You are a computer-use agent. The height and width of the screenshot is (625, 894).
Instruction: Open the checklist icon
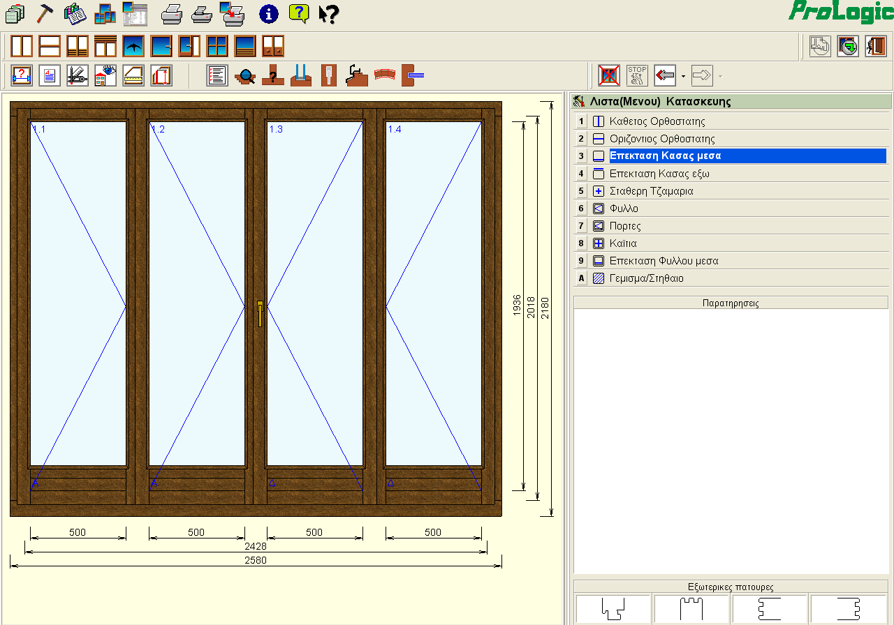(x=217, y=75)
